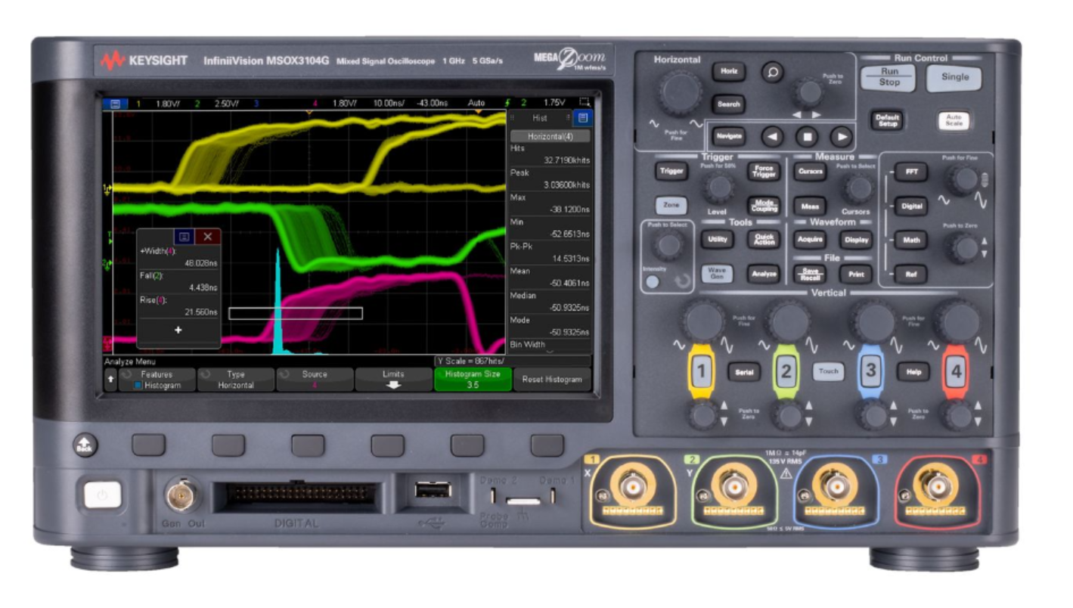Click the Back button below the screen
This screenshot has height=608, width=1073.
point(85,445)
